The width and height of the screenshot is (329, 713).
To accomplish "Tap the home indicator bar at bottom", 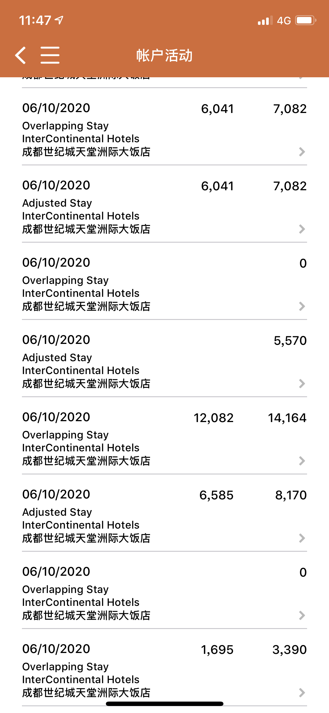I will (165, 704).
